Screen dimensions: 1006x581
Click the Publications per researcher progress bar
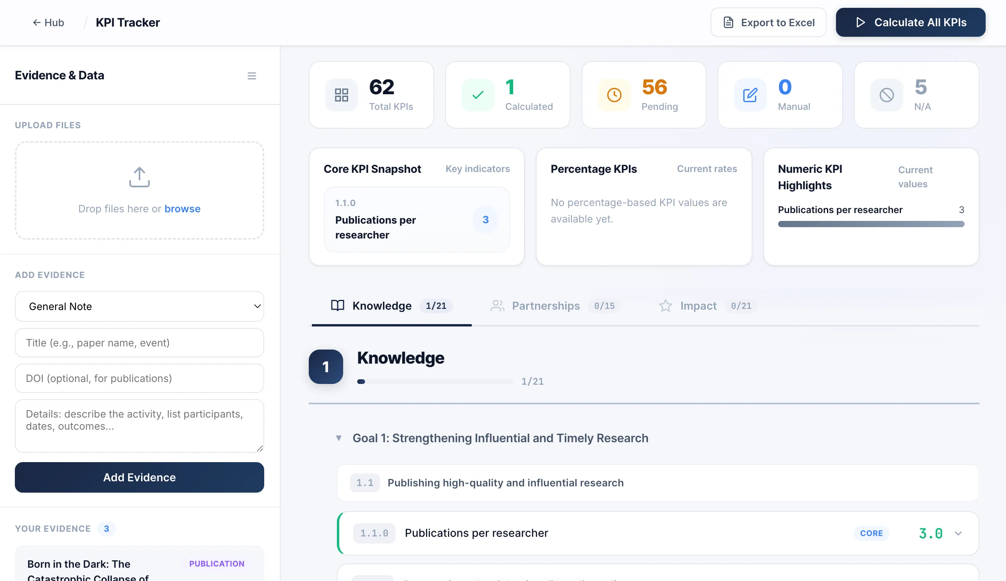click(x=871, y=224)
